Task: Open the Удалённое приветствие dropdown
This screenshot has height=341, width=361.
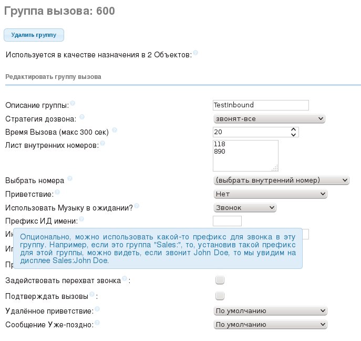Action: (270, 311)
